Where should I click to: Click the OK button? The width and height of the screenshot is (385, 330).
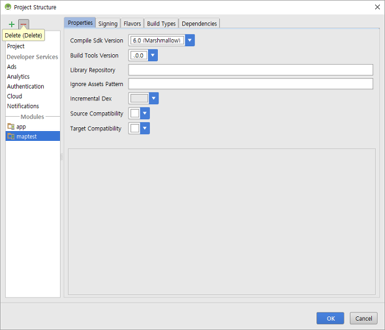[x=330, y=318]
